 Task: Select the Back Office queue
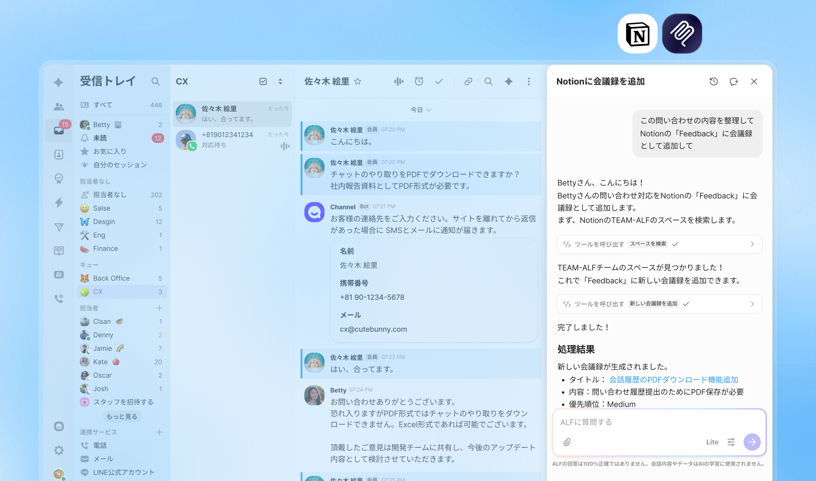[112, 278]
